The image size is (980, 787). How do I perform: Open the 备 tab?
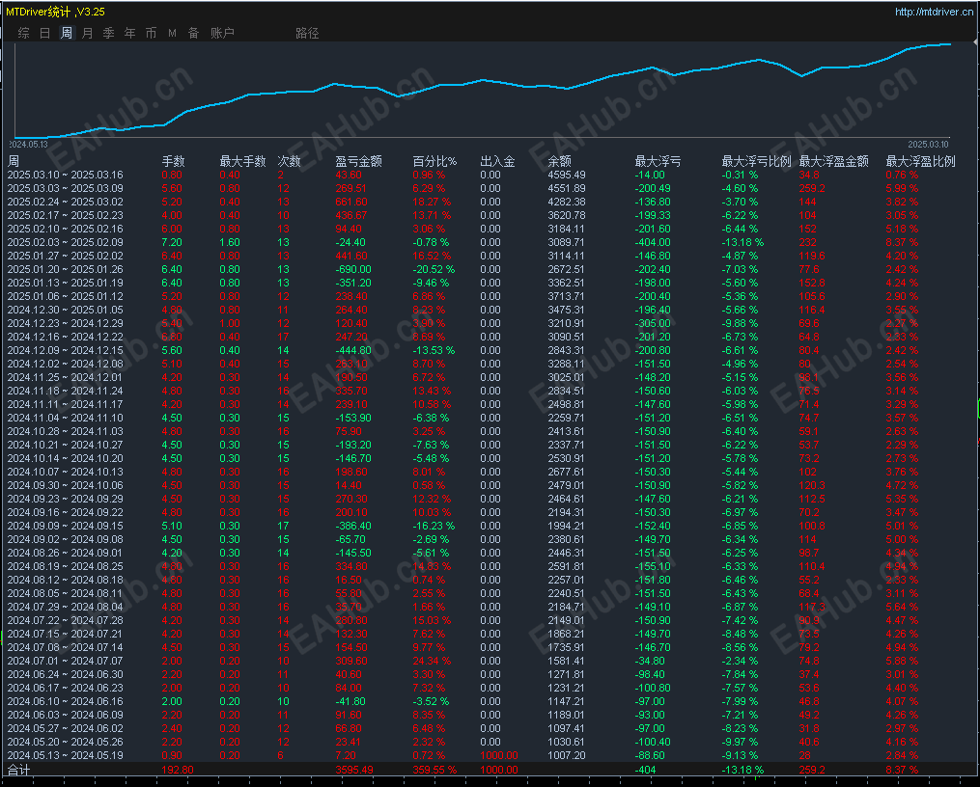tap(193, 33)
